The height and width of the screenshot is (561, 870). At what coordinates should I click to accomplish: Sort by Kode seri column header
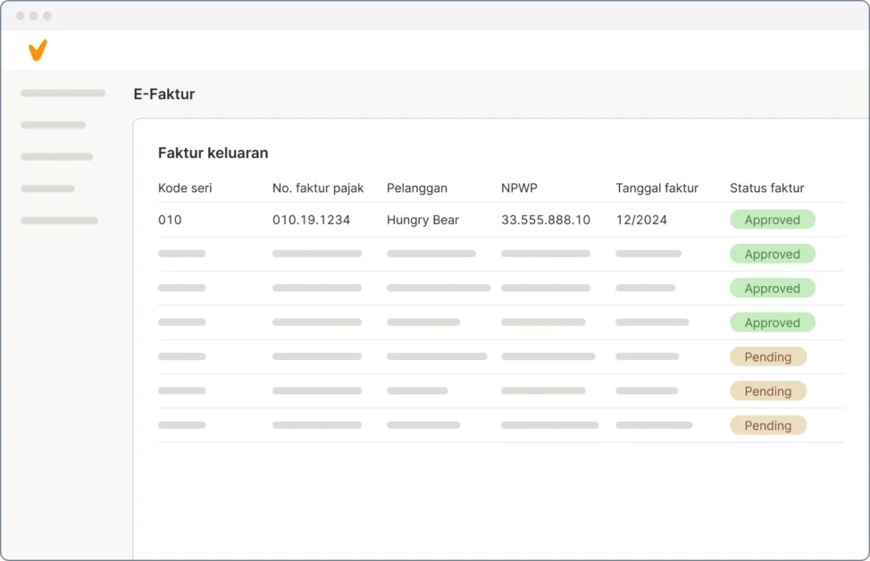[185, 188]
